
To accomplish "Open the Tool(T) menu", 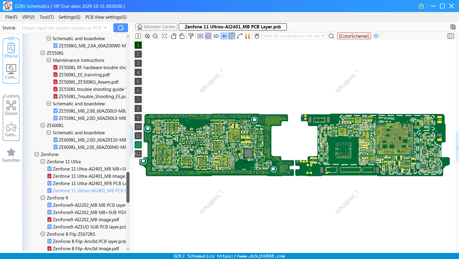I will point(47,17).
